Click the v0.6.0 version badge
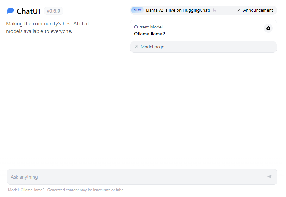This screenshot has height=197, width=286. (x=53, y=11)
